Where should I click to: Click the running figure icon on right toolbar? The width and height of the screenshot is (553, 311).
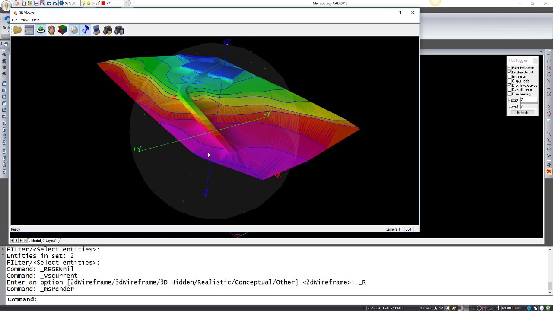pos(549,165)
